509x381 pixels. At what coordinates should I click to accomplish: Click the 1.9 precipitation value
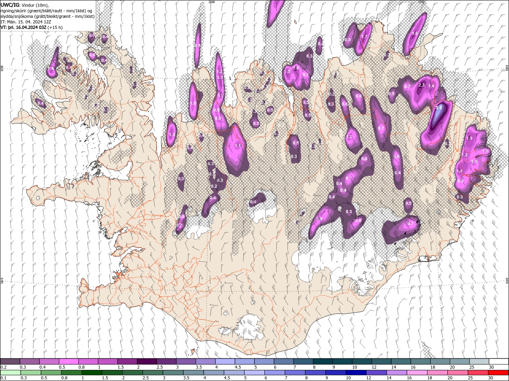[469, 138]
